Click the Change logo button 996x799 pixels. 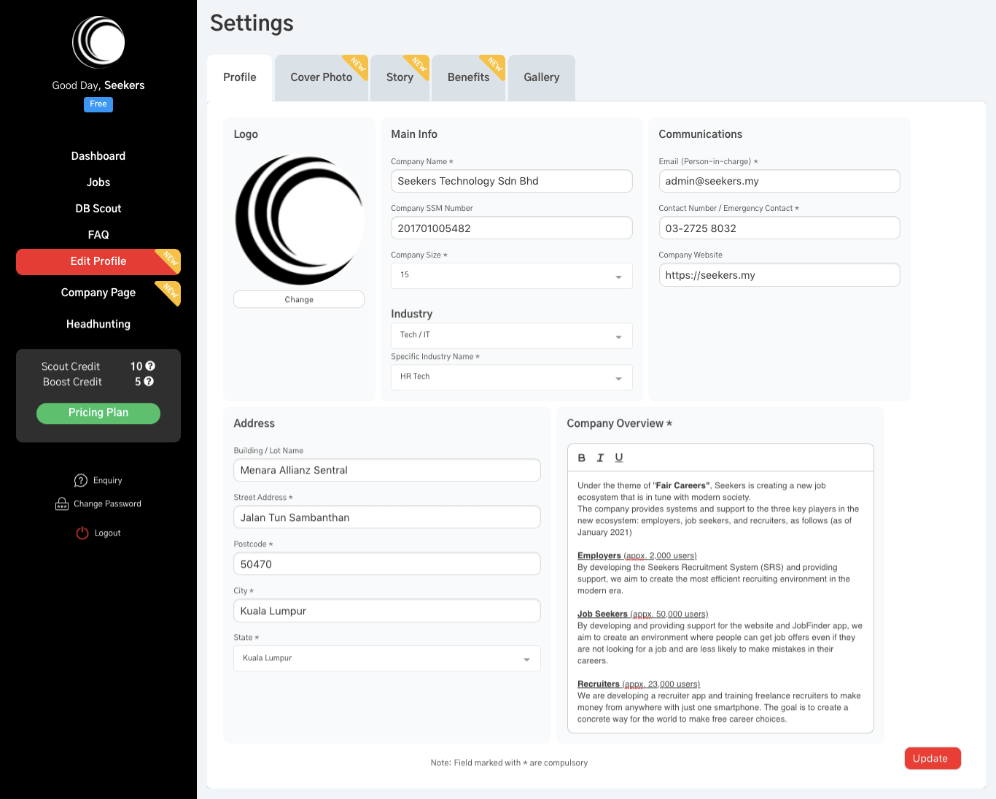point(299,299)
